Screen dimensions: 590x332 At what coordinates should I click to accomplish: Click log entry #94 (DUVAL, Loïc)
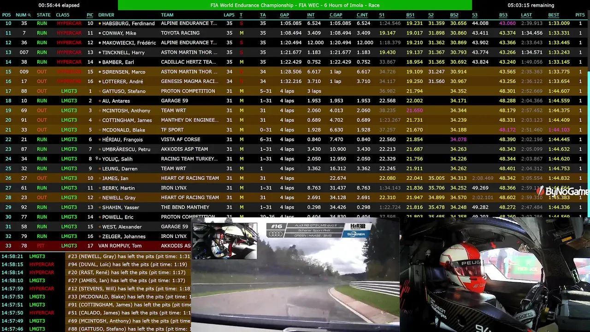[128, 265]
